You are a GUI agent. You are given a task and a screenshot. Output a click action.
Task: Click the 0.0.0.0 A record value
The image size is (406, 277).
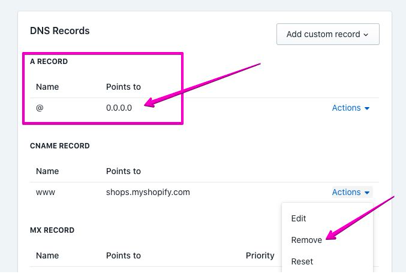click(x=119, y=108)
